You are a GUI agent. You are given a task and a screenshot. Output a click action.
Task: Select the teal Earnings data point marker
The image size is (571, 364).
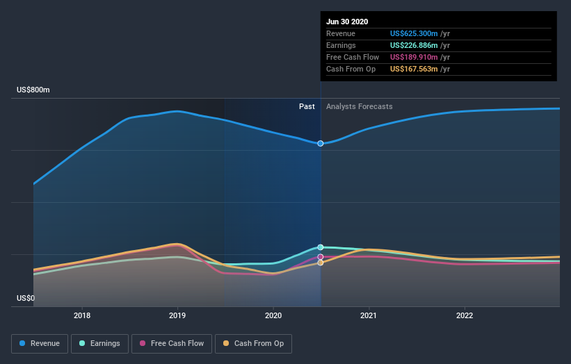(321, 247)
